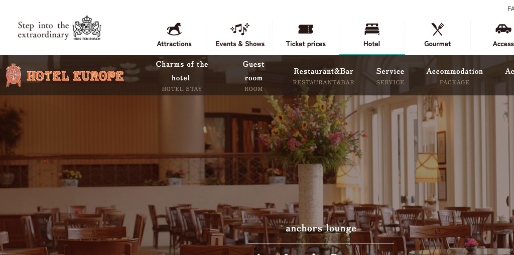Click the car icon for Access
The height and width of the screenshot is (255, 514).
point(503,29)
